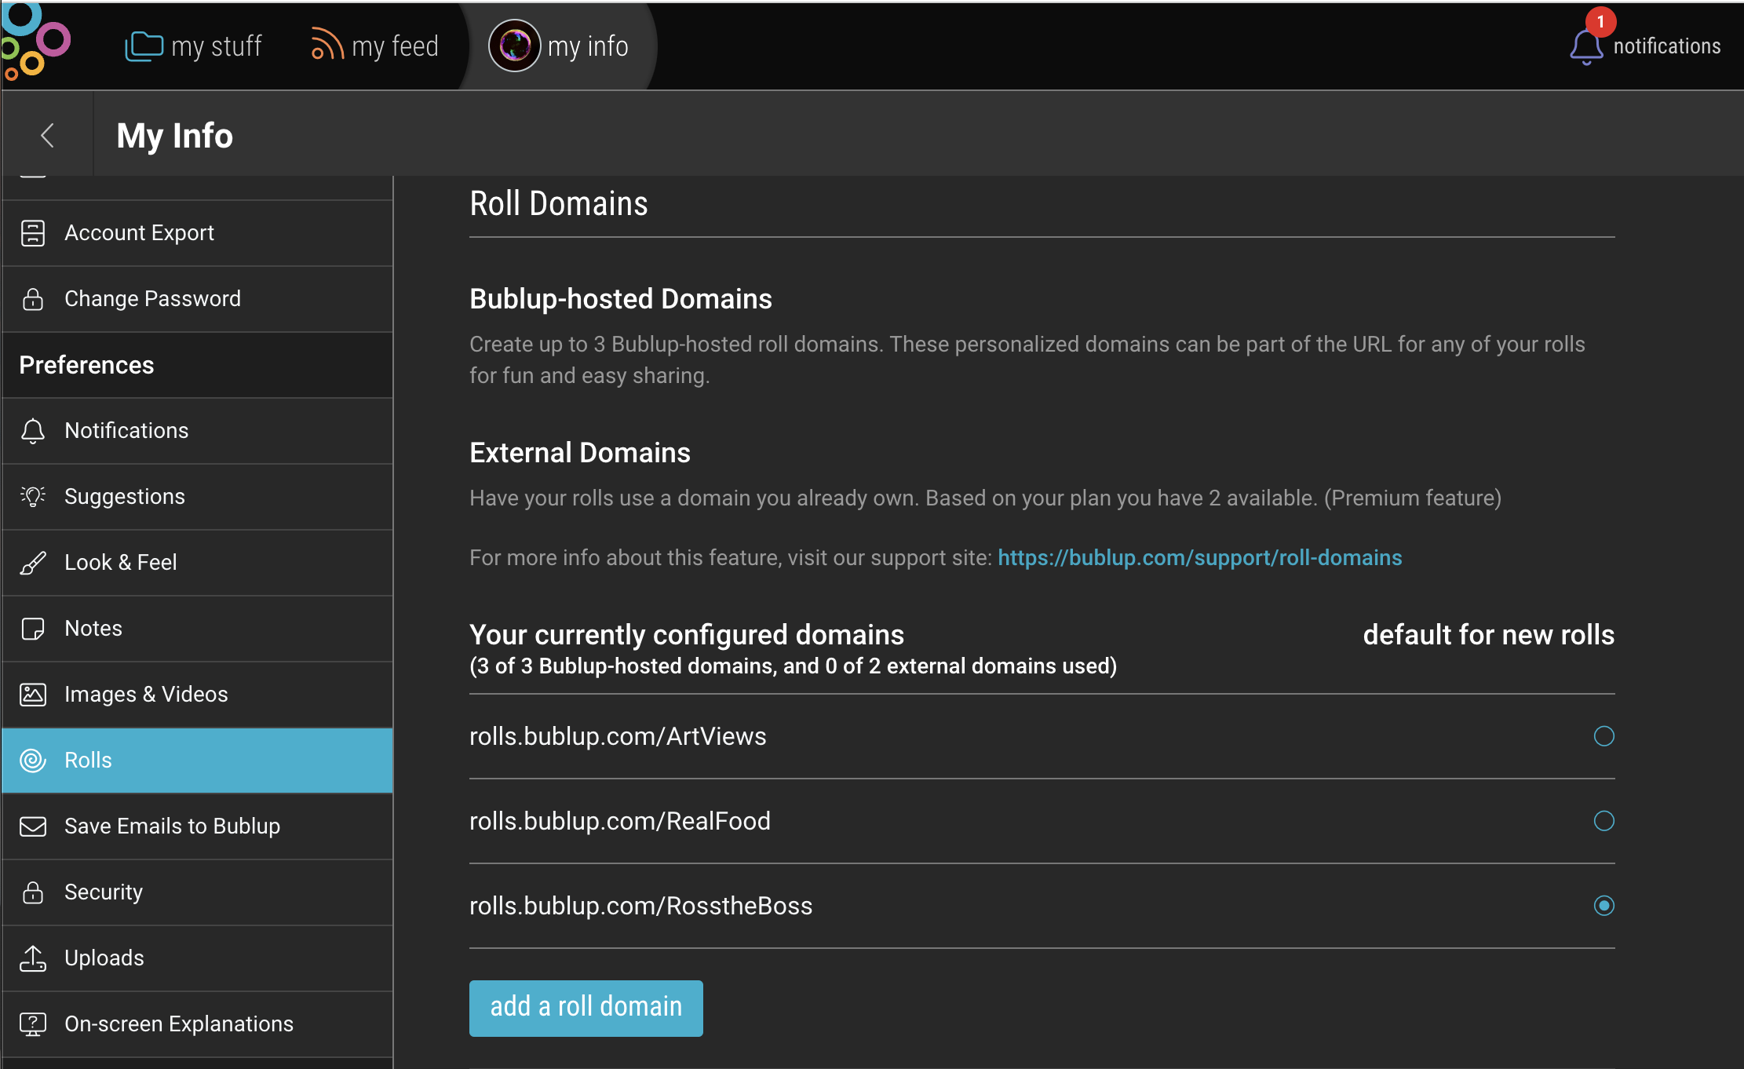
Task: Click the Preferences section header
Action: (x=86, y=365)
